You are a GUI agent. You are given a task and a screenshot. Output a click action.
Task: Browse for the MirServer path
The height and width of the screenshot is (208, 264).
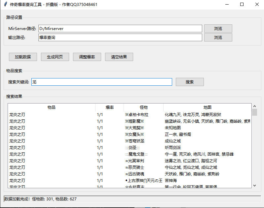point(218,29)
